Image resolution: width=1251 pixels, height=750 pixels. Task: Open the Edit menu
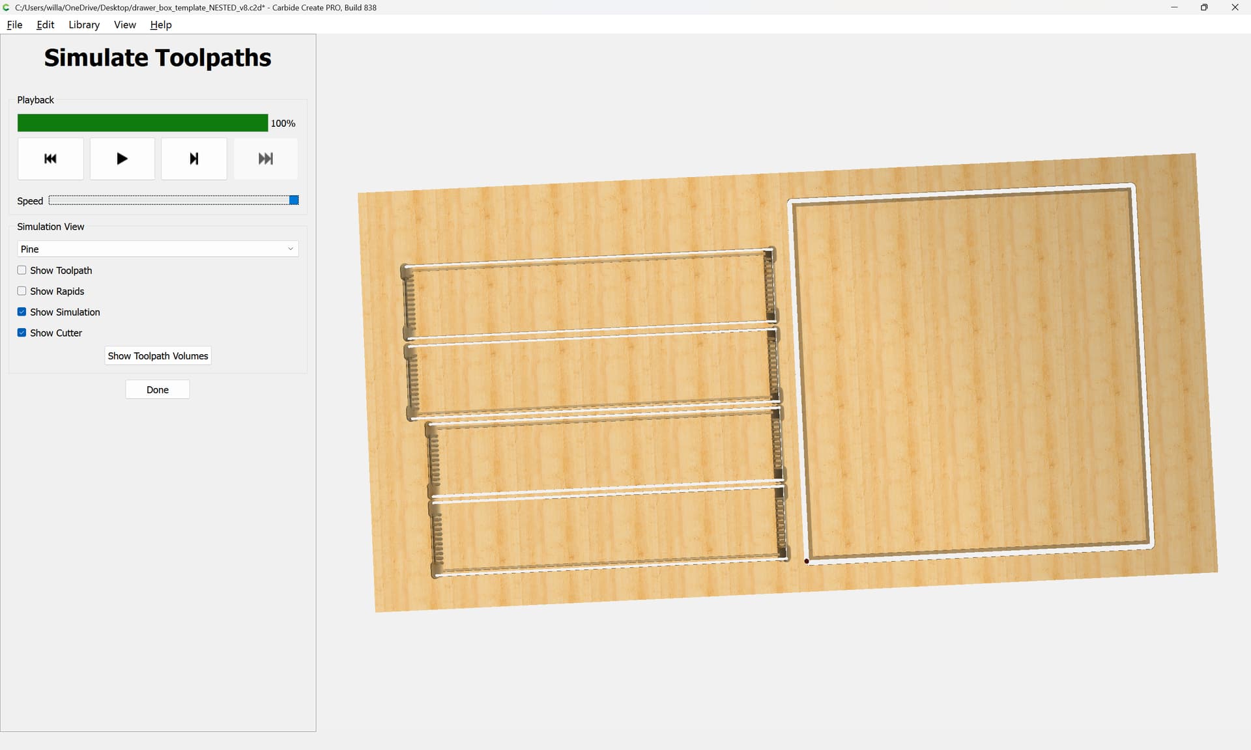(45, 25)
